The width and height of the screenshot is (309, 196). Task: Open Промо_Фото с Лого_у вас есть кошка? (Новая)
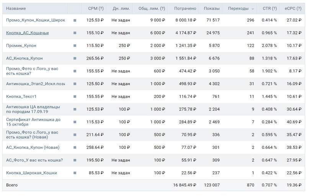pos(32,135)
